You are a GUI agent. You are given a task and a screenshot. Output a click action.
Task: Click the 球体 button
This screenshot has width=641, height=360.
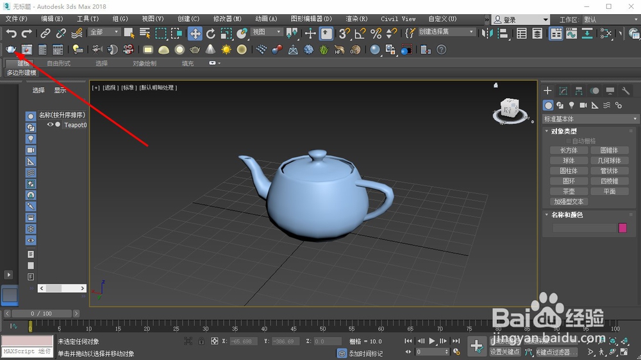click(569, 160)
